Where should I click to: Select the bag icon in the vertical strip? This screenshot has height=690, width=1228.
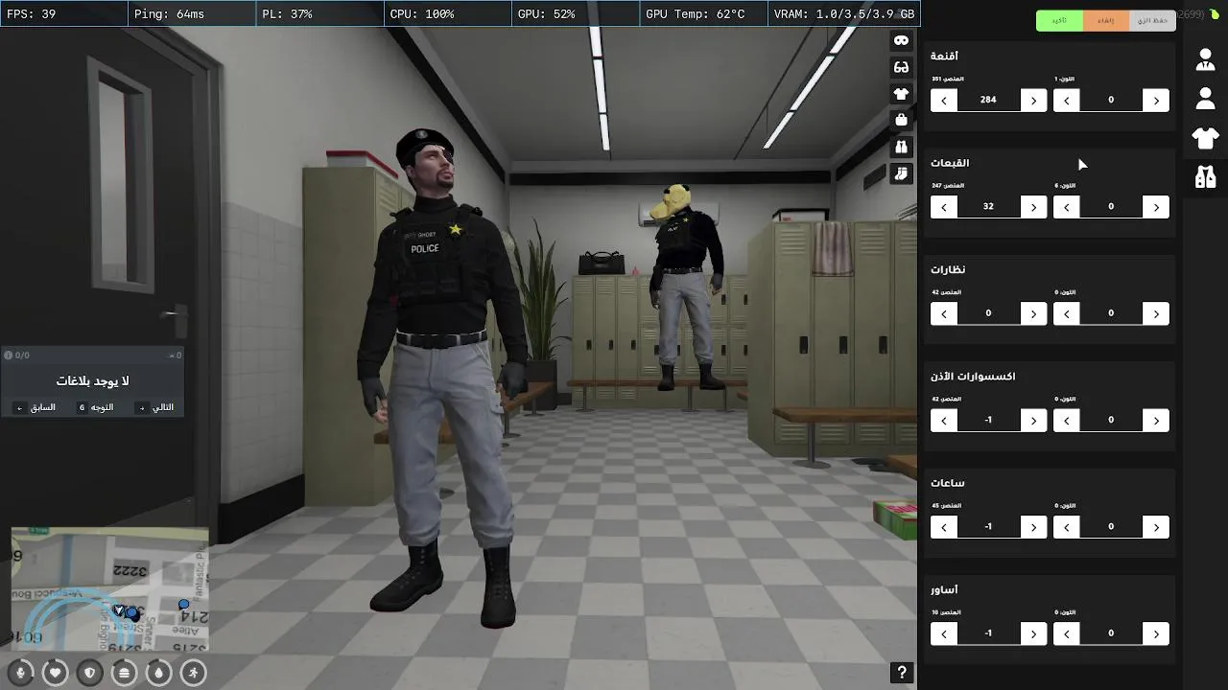[x=901, y=121]
